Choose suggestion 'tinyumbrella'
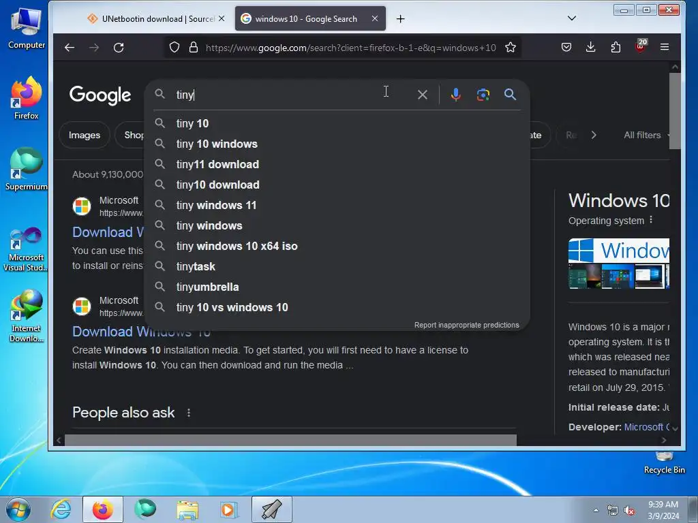Screen dimensions: 698x523 click(x=337, y=287)
